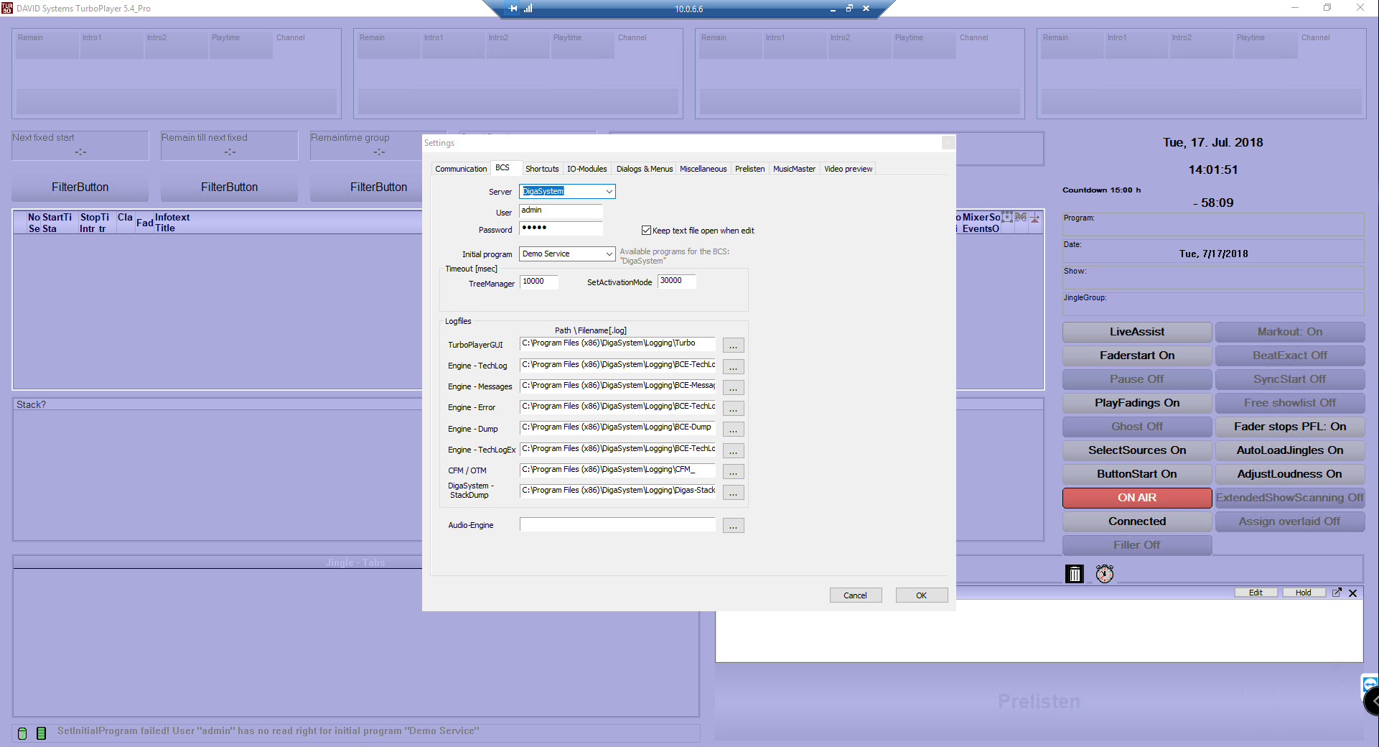Click the TeamViewer icon at right edge

(x=1370, y=683)
